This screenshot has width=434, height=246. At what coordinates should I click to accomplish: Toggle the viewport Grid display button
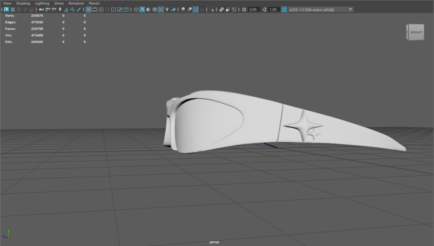pos(88,9)
